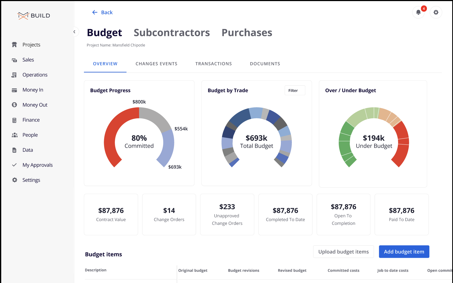This screenshot has height=283, width=453.
Task: Open the Transactions tab
Action: coord(213,64)
